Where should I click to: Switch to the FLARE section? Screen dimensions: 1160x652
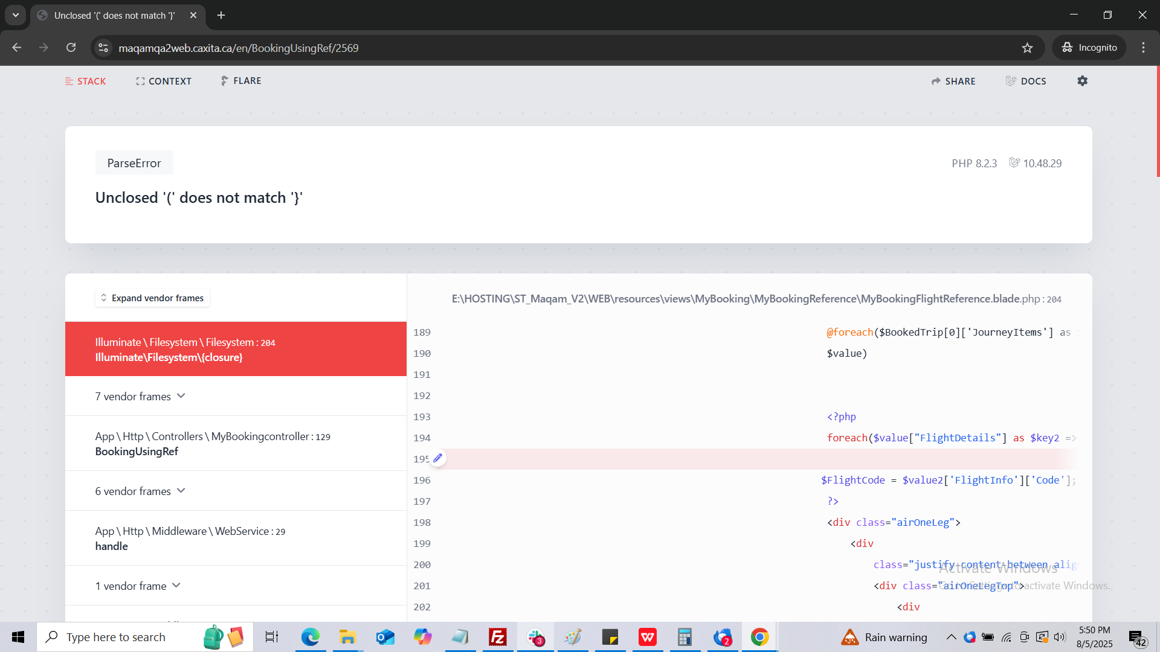(x=241, y=81)
